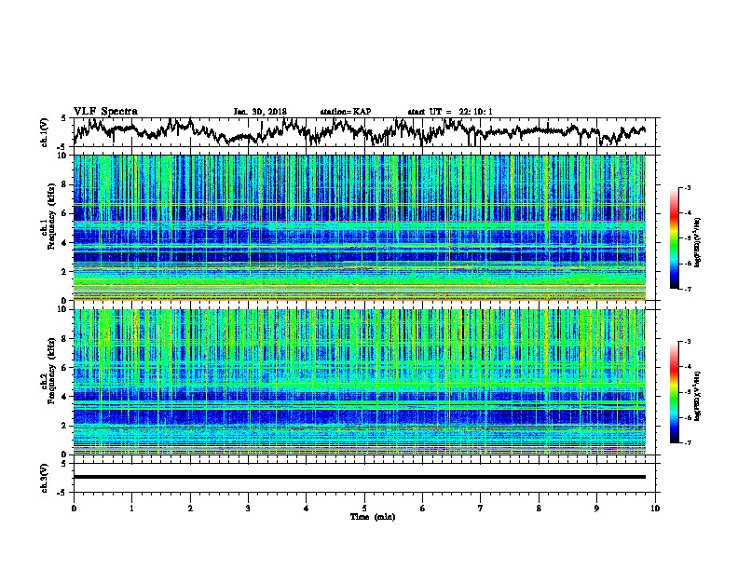Select the "start UT = 22:10: 1" text
The height and width of the screenshot is (570, 738).
coord(450,112)
